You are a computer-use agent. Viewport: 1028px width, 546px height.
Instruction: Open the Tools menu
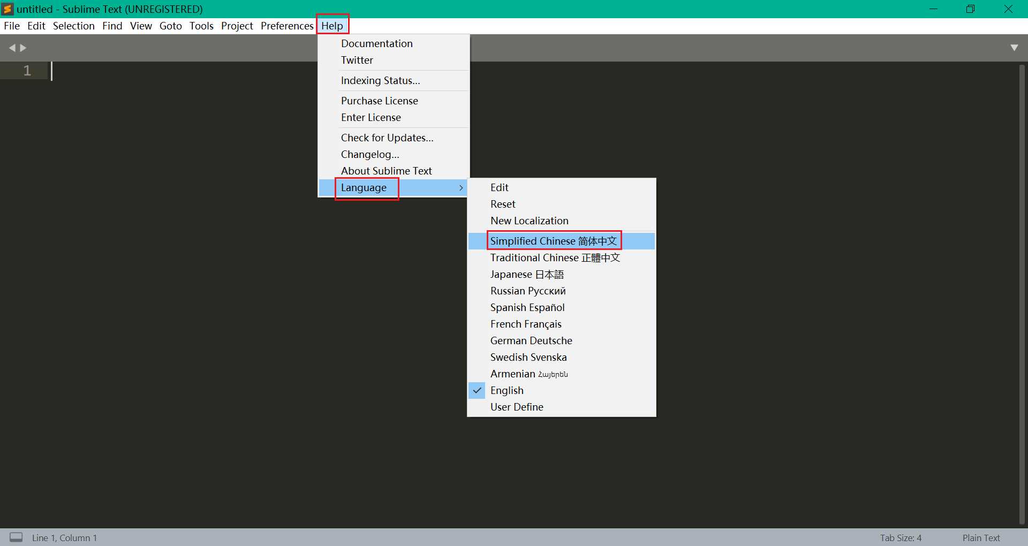pyautogui.click(x=201, y=26)
